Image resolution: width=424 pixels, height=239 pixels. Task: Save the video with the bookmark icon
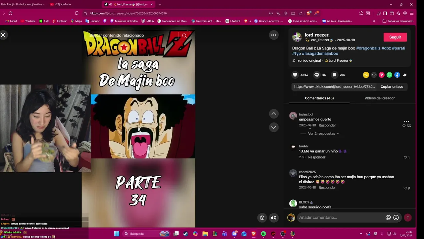pos(335,75)
